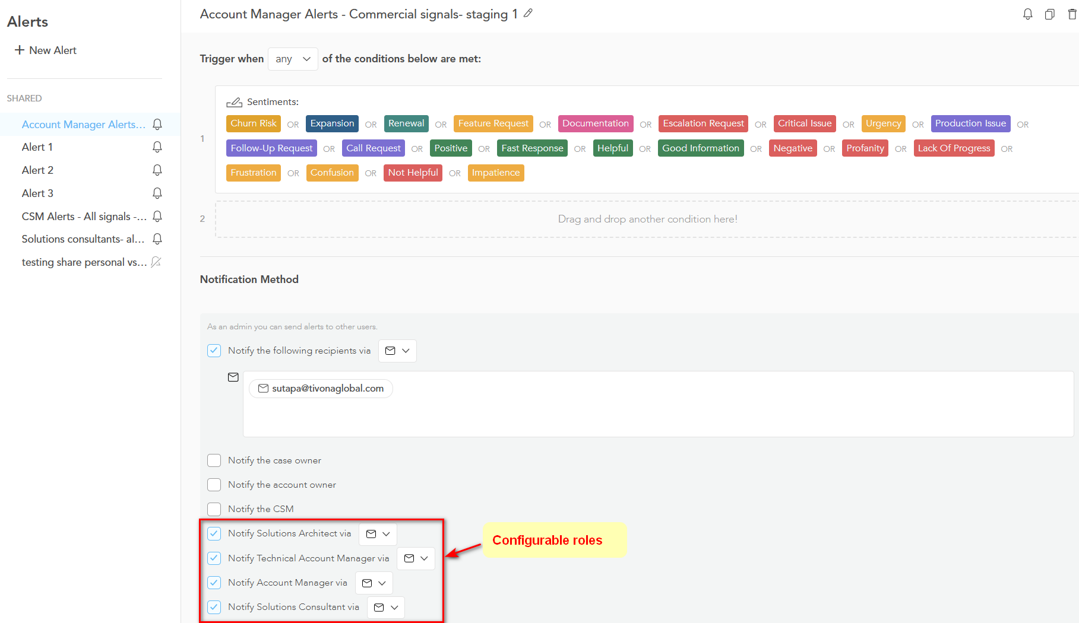
Task: Toggle bell for Account Manager Alerts
Action: (157, 125)
